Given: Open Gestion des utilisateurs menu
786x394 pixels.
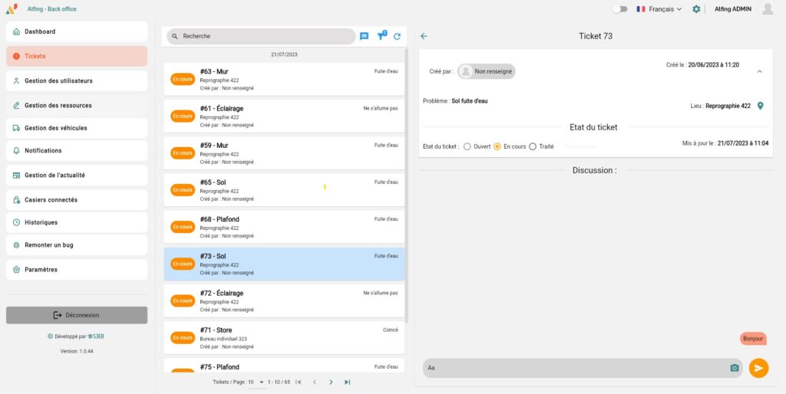Looking at the screenshot, I should [77, 80].
